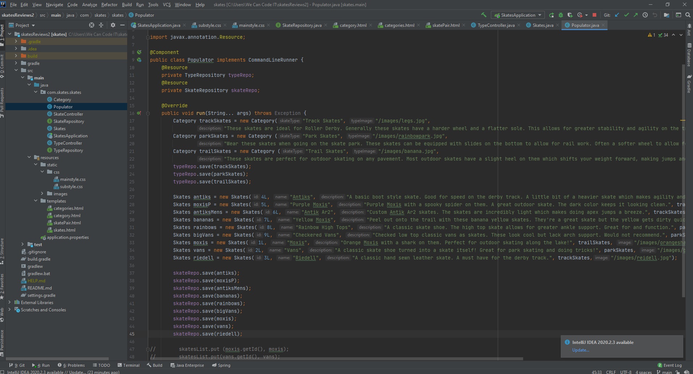Open the 4: Run tool window
The image size is (693, 374).
point(41,365)
